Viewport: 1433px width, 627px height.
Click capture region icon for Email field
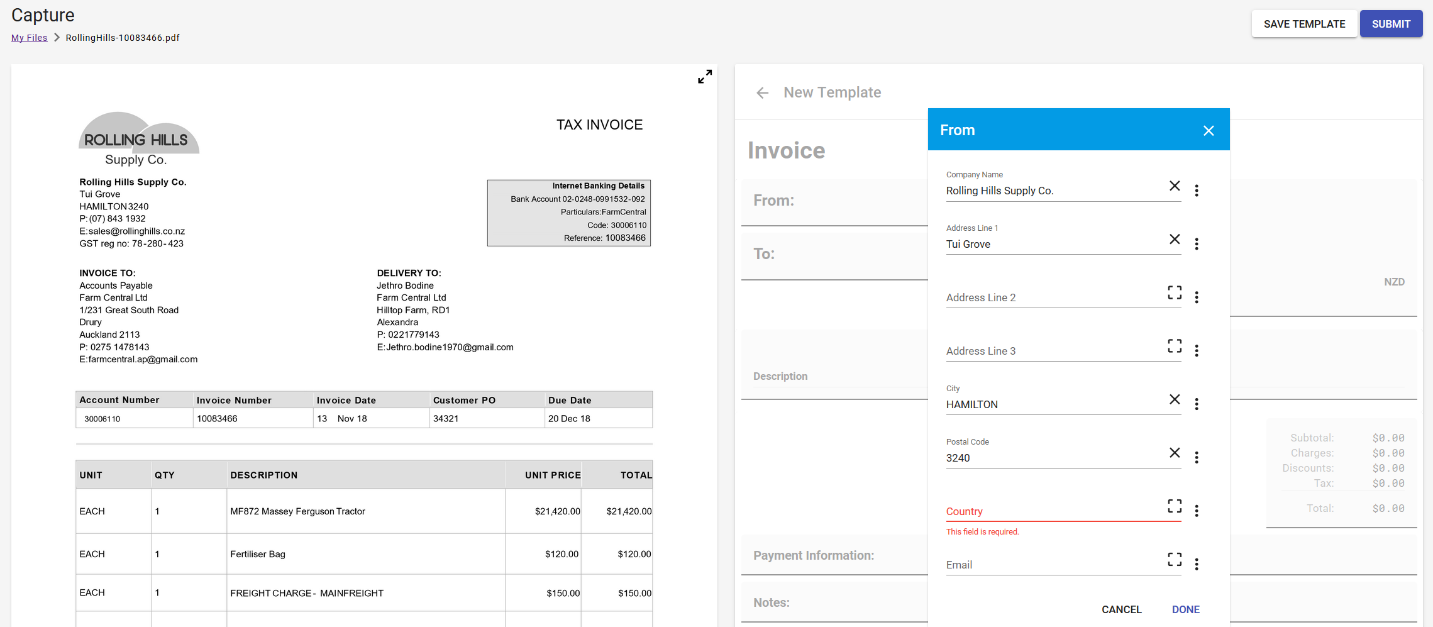1174,560
